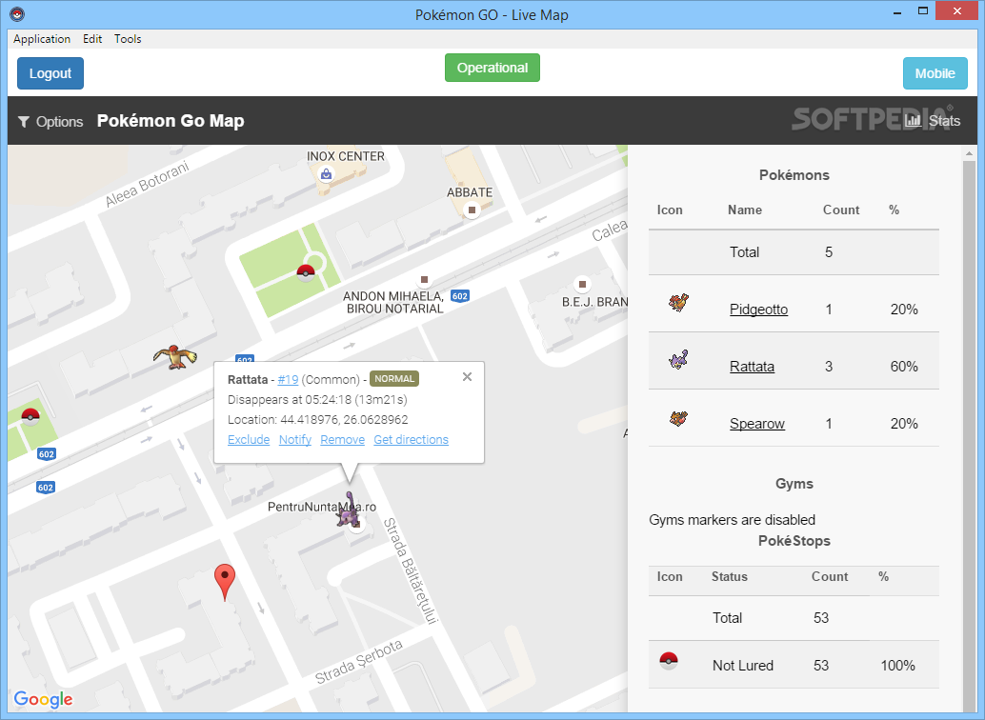Image resolution: width=985 pixels, height=720 pixels.
Task: Click the Aleea Botorani street label
Action: [147, 184]
